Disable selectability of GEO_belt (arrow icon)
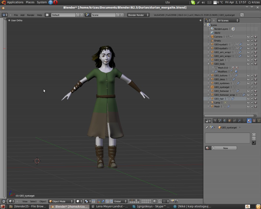 pyautogui.click(x=252, y=60)
